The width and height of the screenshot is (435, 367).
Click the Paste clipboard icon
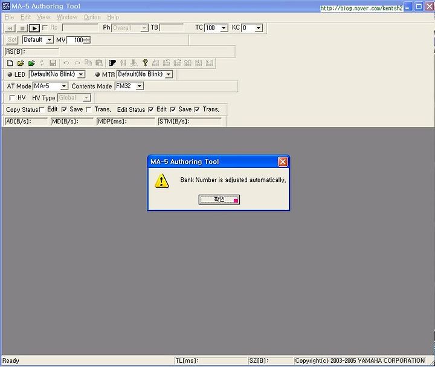click(99, 63)
